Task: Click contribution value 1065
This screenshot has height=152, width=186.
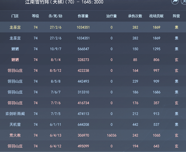Action: (x=157, y=135)
